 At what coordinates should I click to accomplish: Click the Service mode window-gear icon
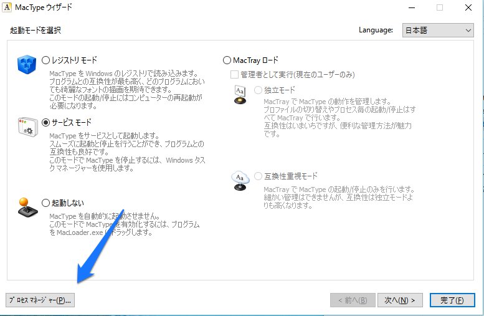tap(28, 127)
